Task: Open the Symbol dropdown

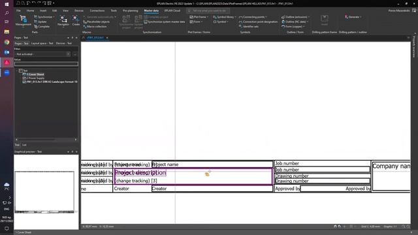Action: tap(221, 22)
